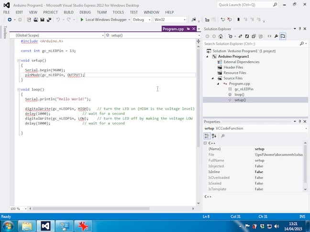Select loop() item in Solution Explorer
The height and width of the screenshot is (232, 310).
[x=239, y=95]
